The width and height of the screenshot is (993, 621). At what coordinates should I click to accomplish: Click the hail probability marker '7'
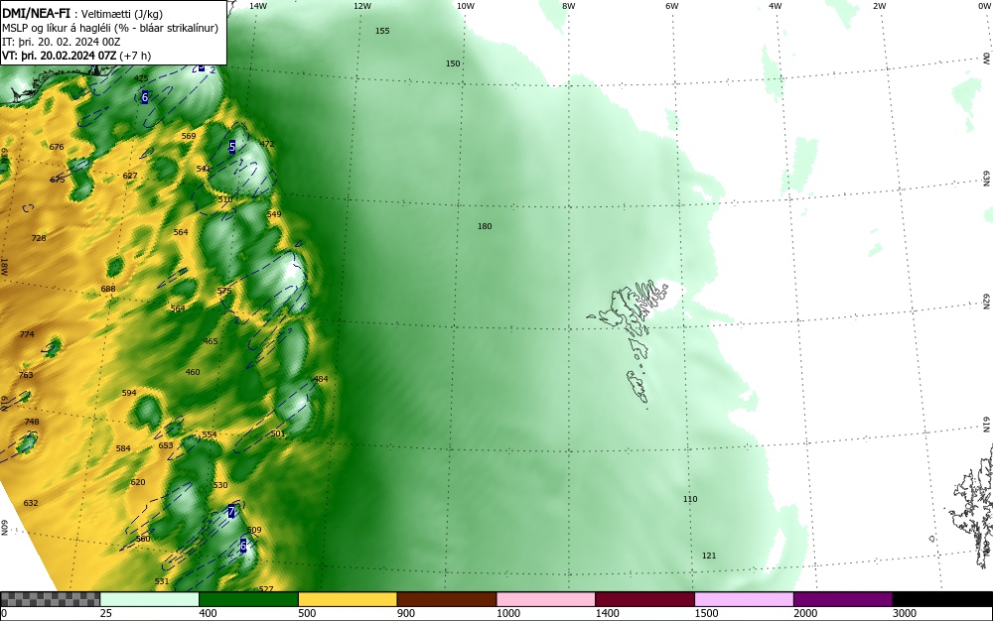[231, 512]
